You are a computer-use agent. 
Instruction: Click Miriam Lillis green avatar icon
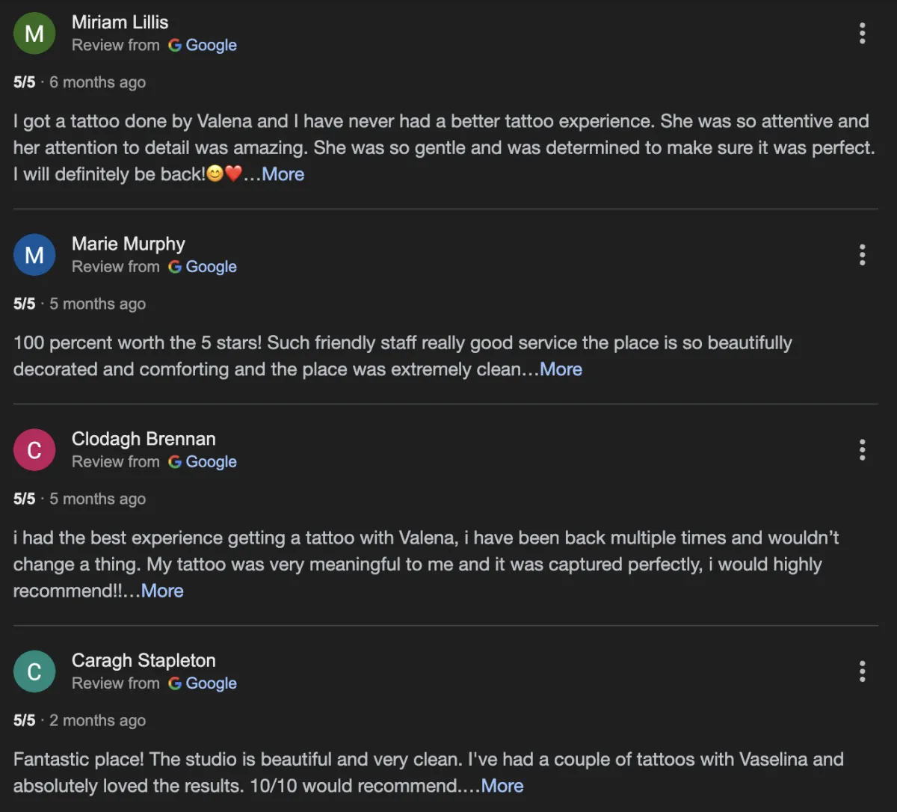[x=34, y=34]
